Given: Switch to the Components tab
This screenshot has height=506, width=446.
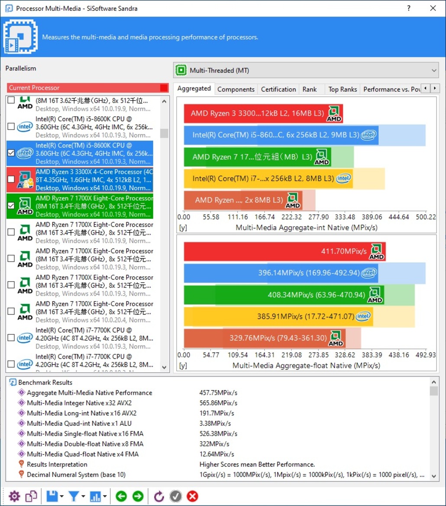Looking at the screenshot, I should pos(236,90).
